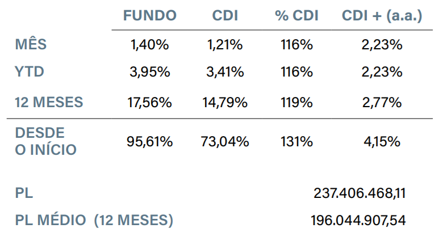Select the CDI column header
The height and width of the screenshot is (241, 439).
click(224, 15)
